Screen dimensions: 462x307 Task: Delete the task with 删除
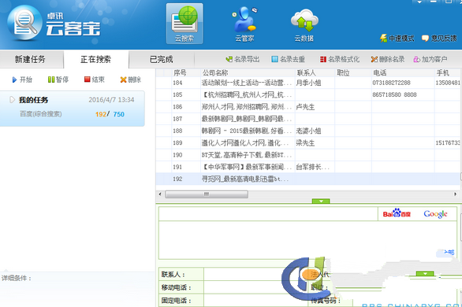pyautogui.click(x=131, y=80)
